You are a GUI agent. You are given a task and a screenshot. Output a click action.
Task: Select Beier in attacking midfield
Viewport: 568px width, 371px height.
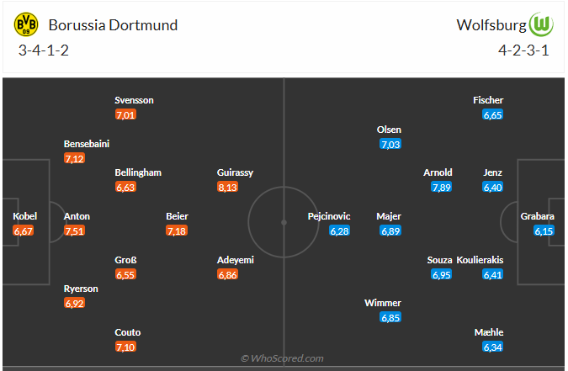tap(177, 216)
